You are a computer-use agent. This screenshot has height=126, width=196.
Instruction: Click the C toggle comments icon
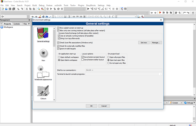pyautogui.click(x=113, y=16)
